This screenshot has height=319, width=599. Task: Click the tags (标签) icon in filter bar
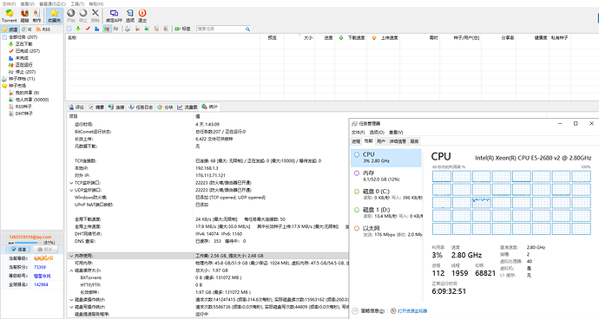point(182,29)
